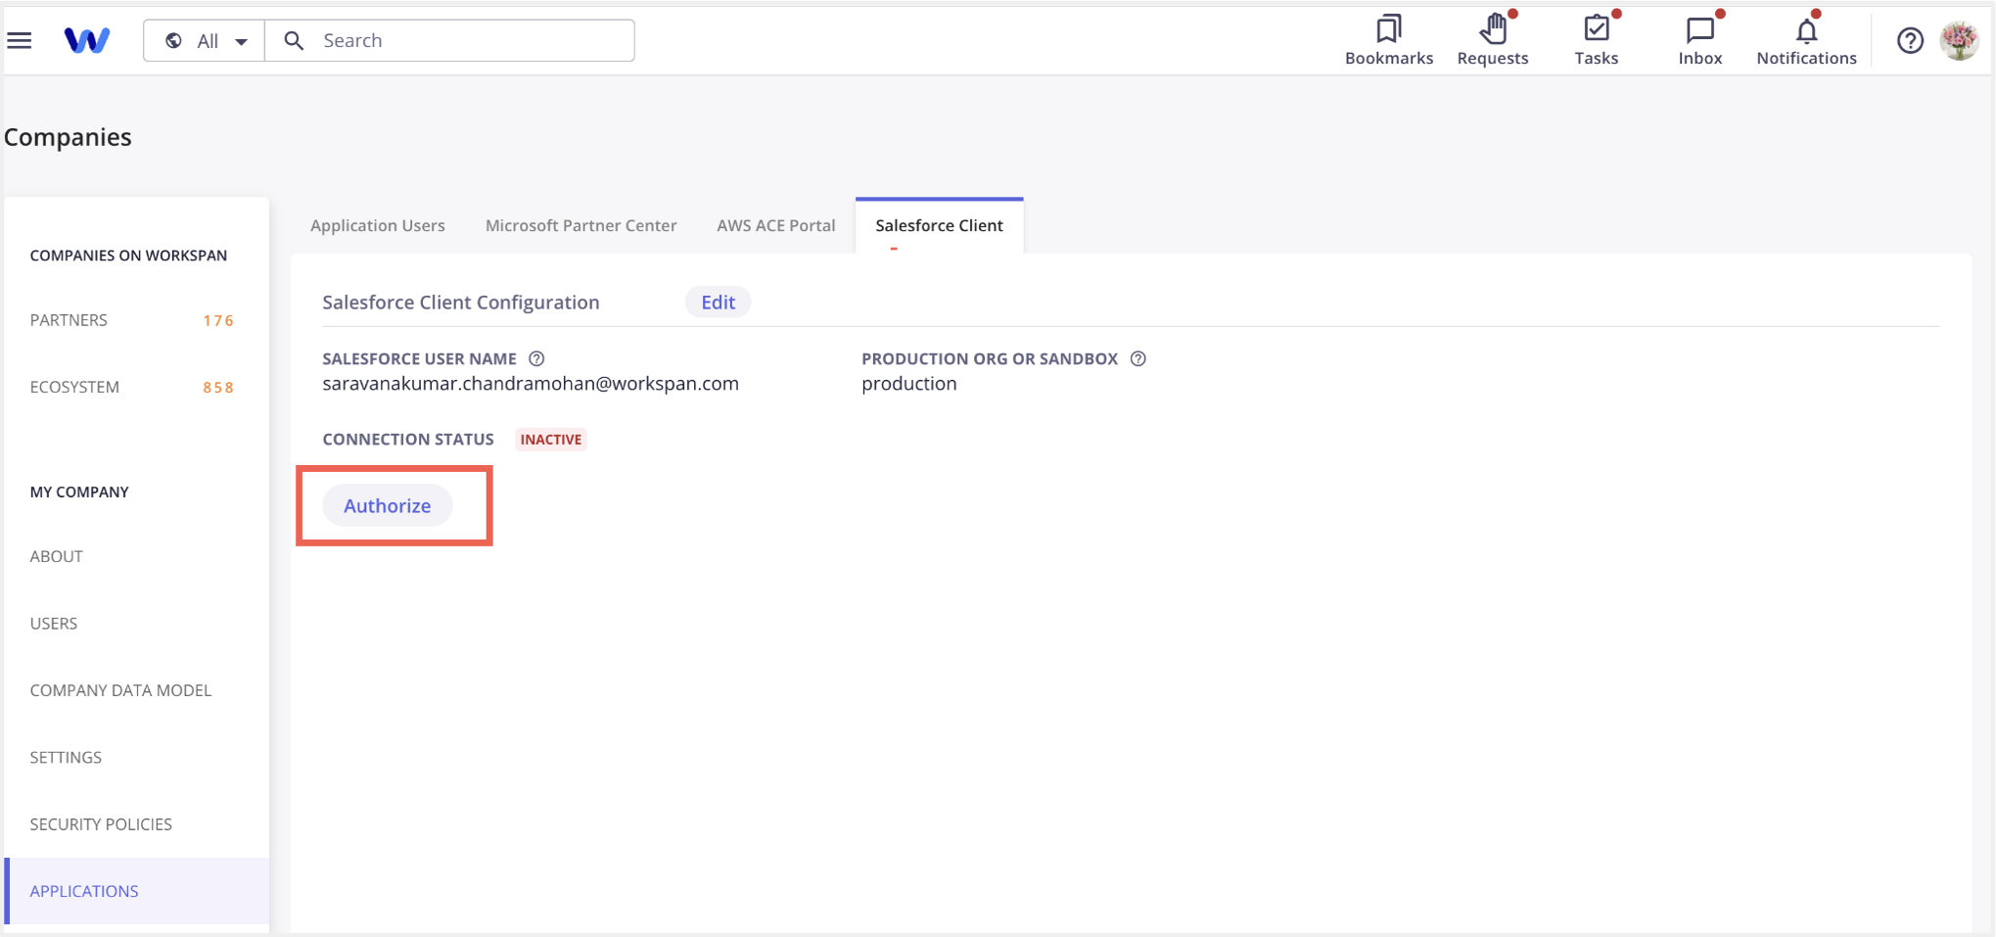Image resolution: width=1996 pixels, height=937 pixels.
Task: Click the Companies page heading
Action: tap(68, 137)
